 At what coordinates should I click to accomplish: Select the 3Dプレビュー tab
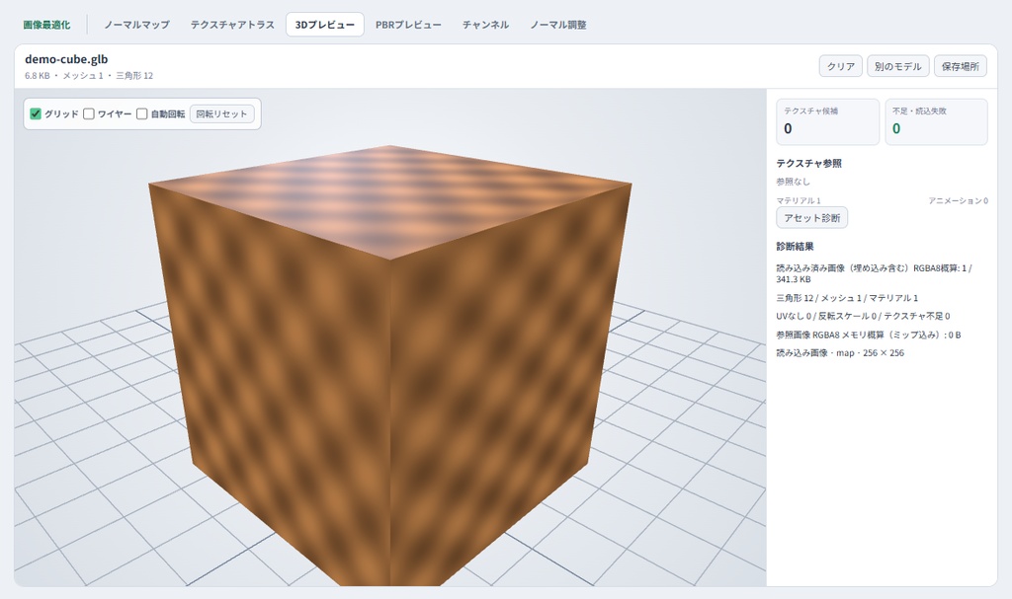(324, 25)
